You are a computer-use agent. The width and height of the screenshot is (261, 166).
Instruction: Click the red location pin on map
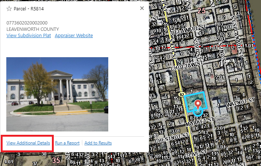pos(198,105)
